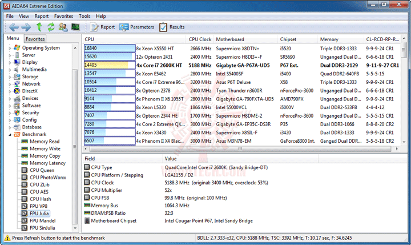
Task: Sort by CPU Clock column header
Action: [x=200, y=39]
